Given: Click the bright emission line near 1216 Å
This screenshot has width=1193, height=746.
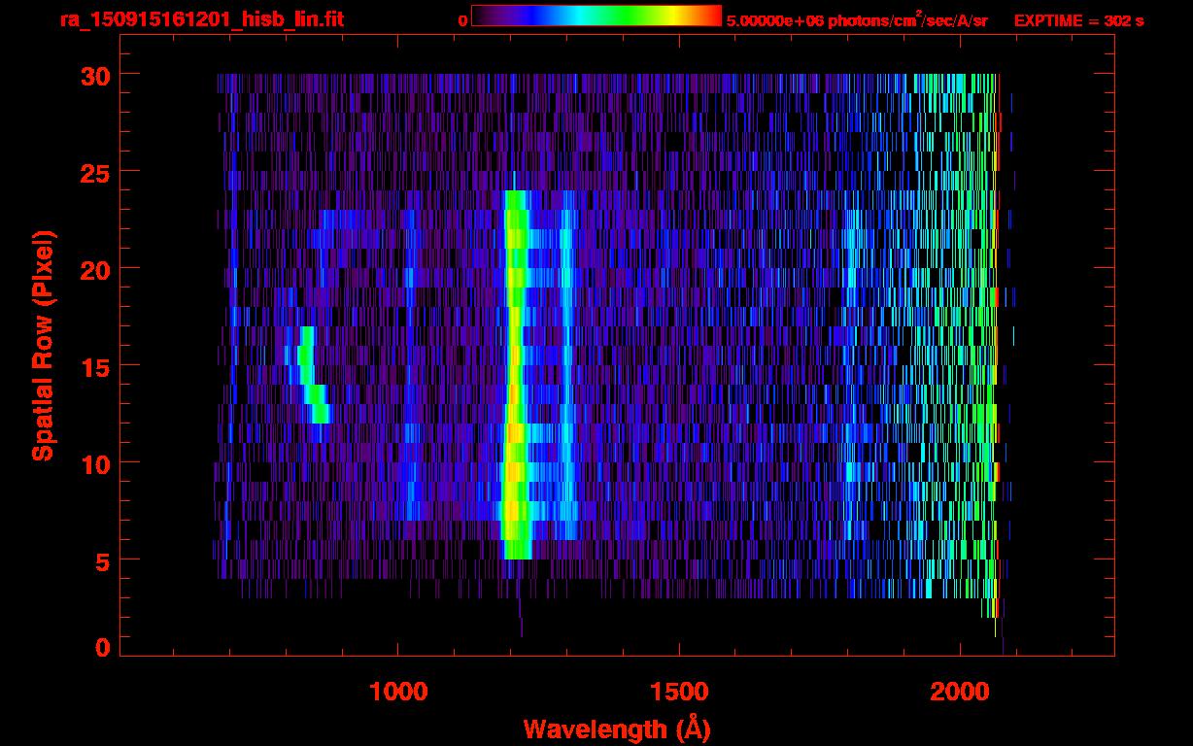Looking at the screenshot, I should 515,375.
